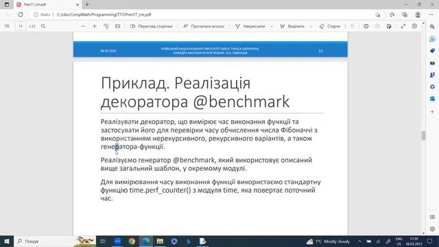The height and width of the screenshot is (247, 439).
Task: Toggle the sidebar visibility button
Action: 432,217
